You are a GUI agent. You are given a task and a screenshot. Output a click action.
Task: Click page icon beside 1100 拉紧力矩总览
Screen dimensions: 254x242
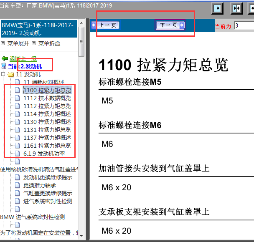coord(18,90)
